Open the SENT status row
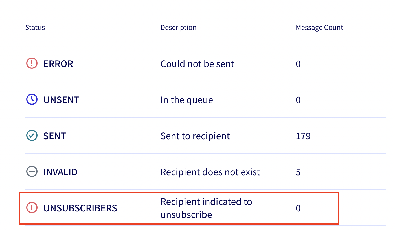 point(54,136)
